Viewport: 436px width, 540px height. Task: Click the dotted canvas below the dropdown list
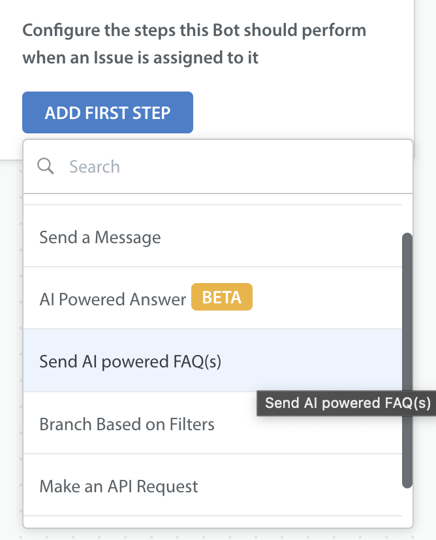point(218,535)
